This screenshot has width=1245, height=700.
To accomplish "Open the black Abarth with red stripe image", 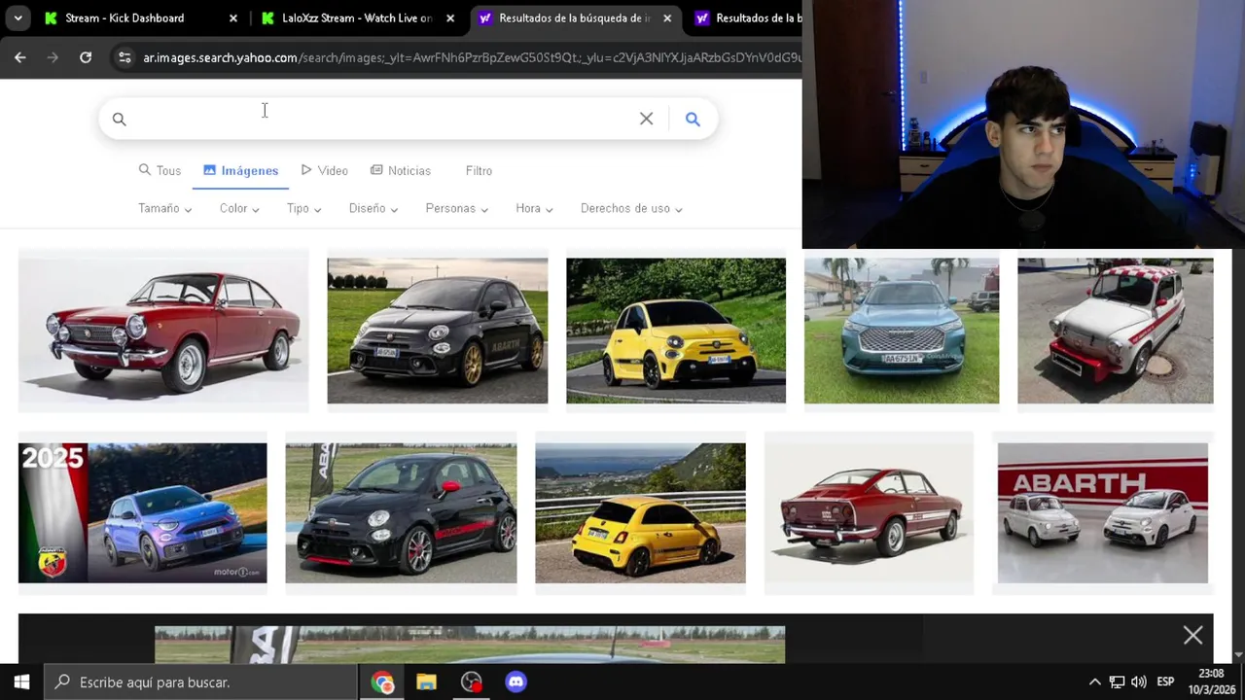I will 401,512.
